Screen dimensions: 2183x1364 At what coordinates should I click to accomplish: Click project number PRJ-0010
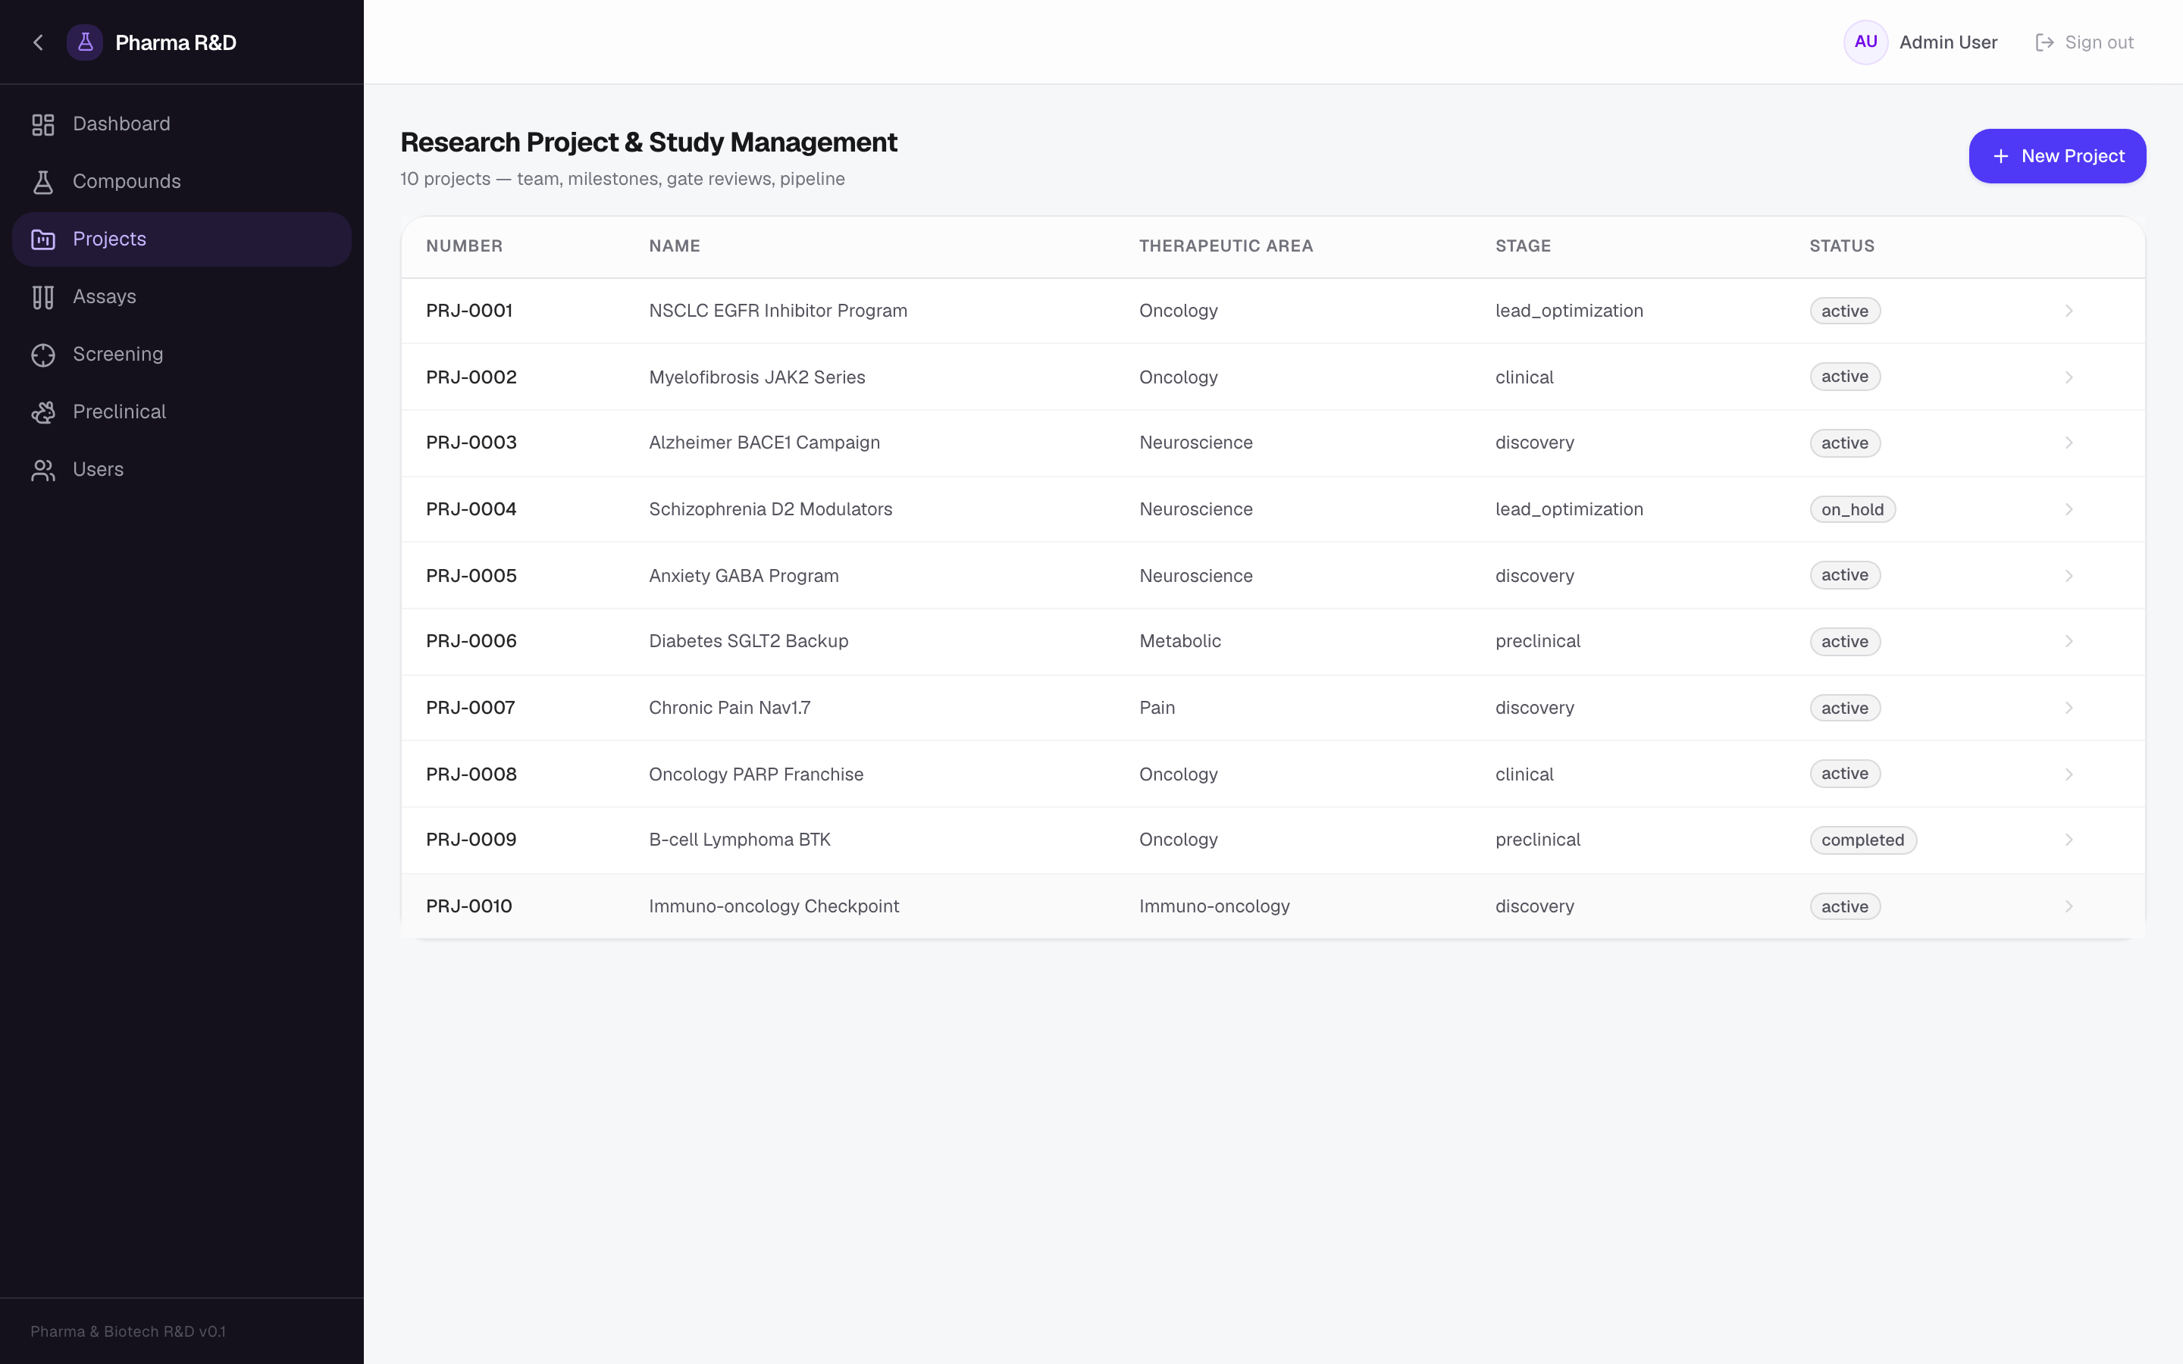(x=469, y=906)
